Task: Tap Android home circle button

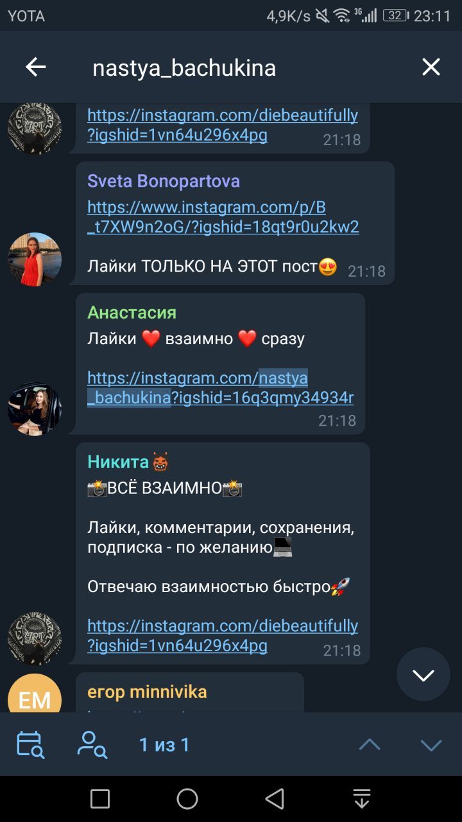Action: [x=187, y=799]
